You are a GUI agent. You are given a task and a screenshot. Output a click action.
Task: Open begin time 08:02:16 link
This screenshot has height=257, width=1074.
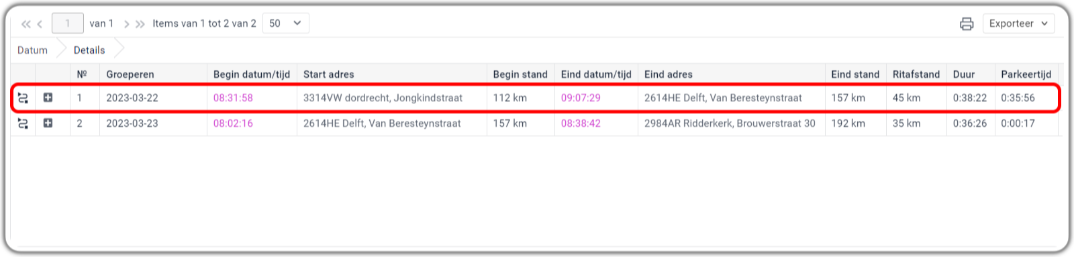(233, 123)
